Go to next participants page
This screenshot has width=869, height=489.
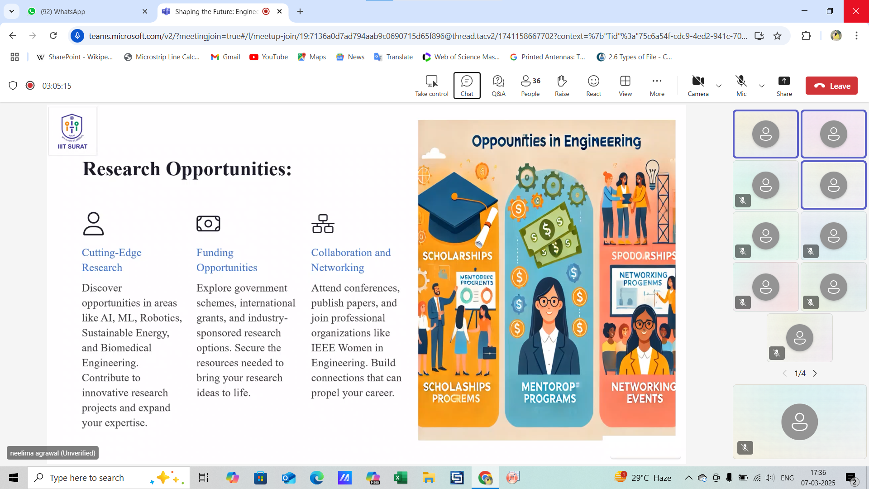[x=815, y=374]
